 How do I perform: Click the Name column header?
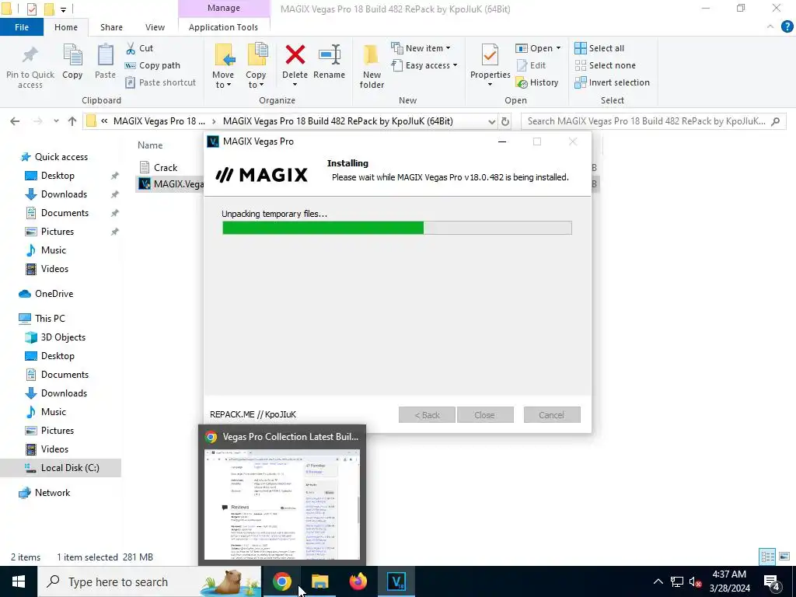(150, 145)
